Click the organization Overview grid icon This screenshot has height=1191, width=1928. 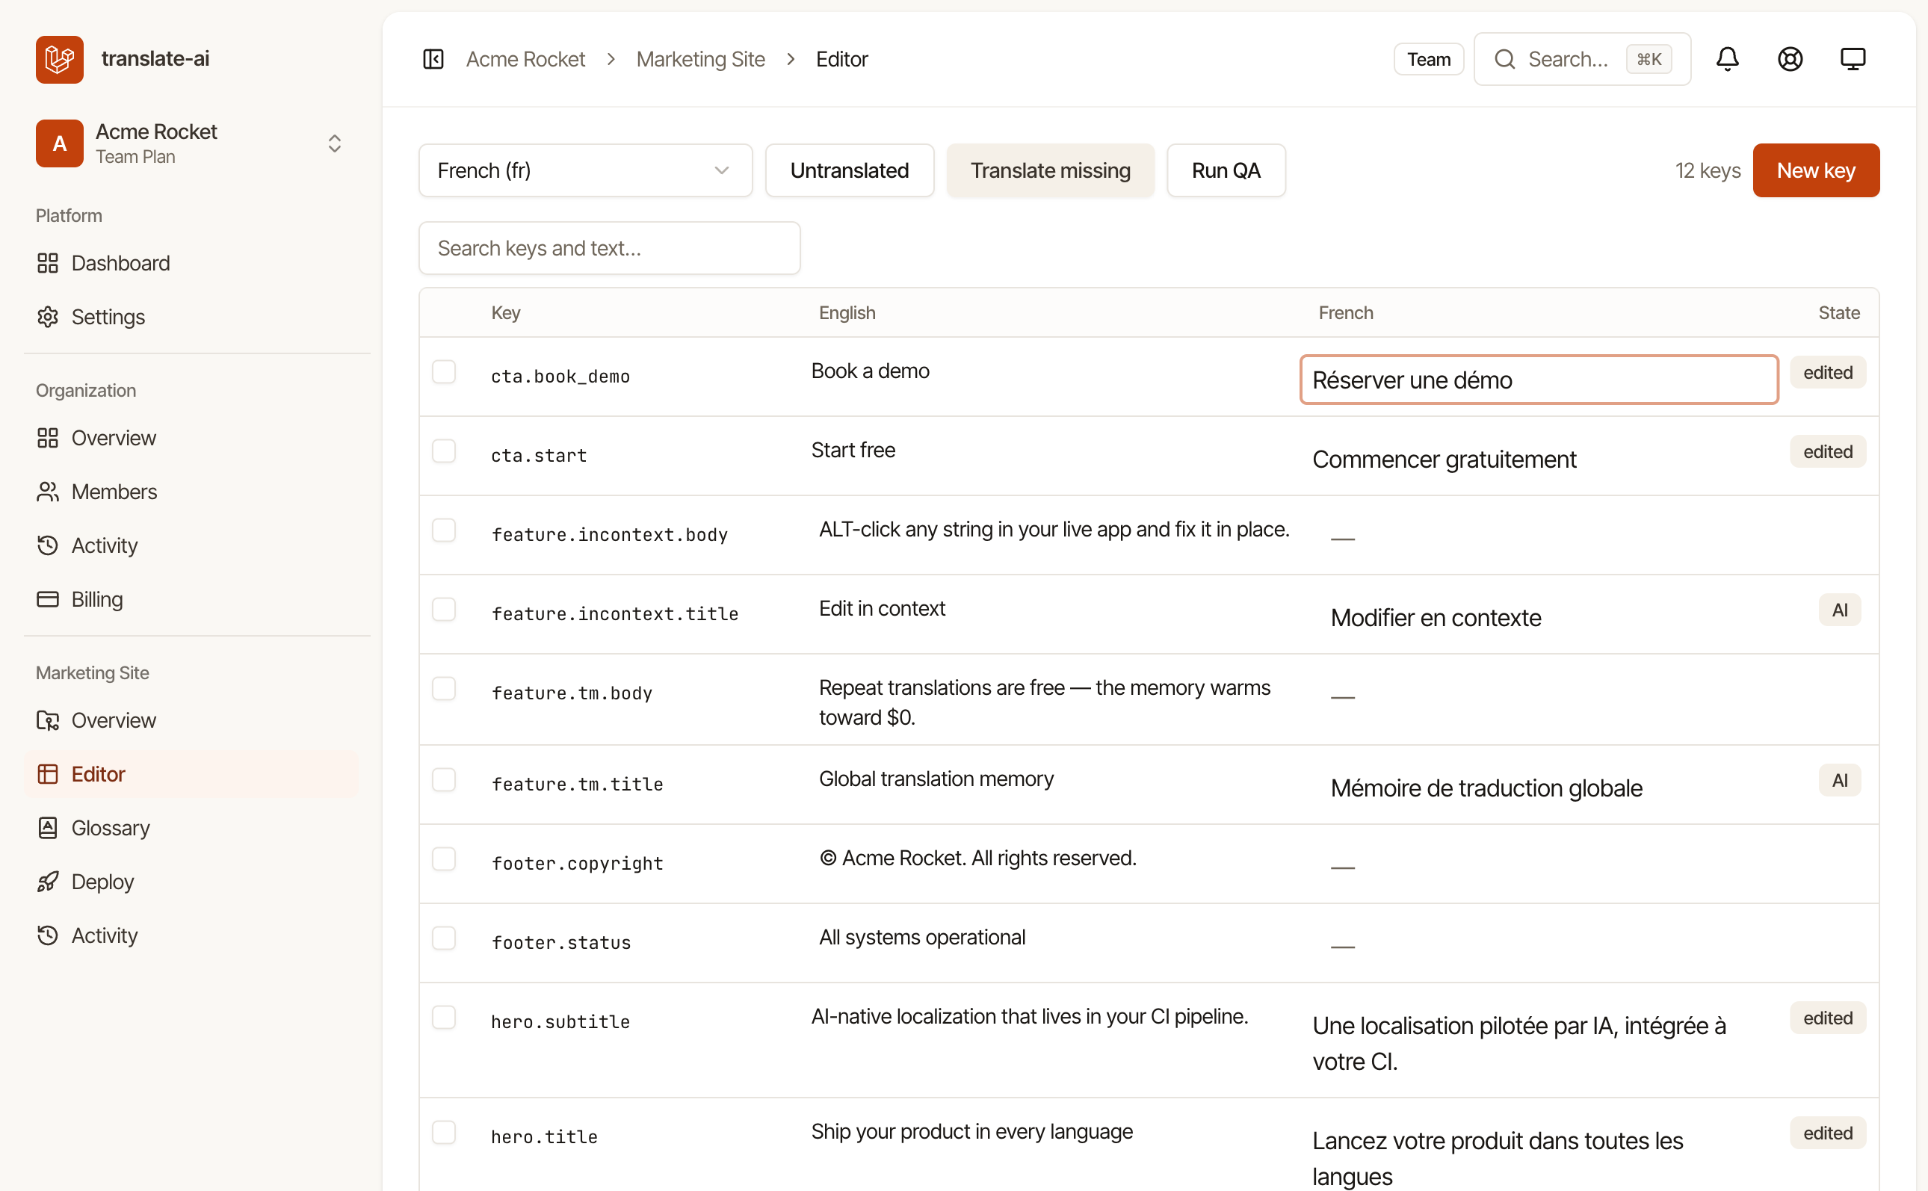(48, 438)
